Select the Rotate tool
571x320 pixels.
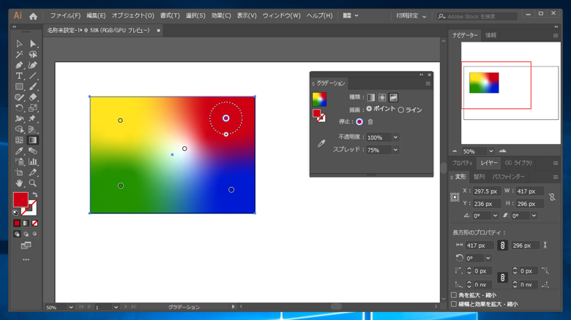tap(19, 108)
